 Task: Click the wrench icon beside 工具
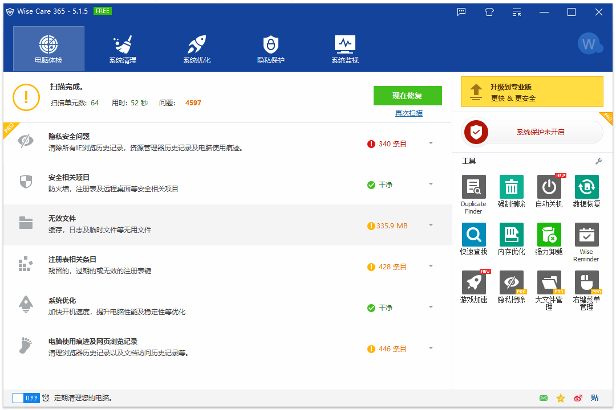[598, 161]
